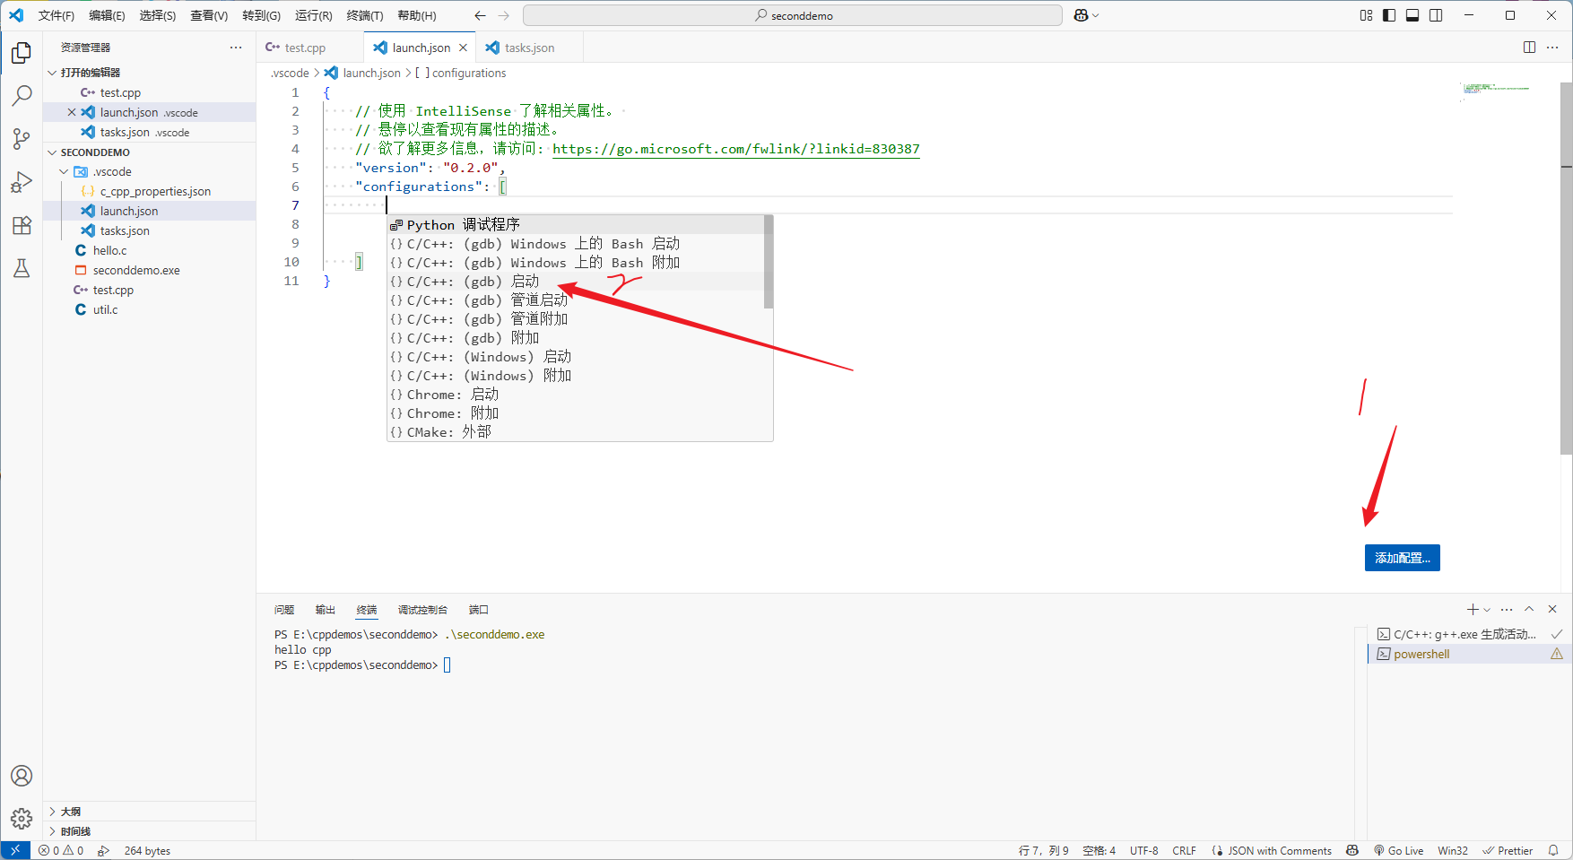The height and width of the screenshot is (860, 1573).
Task: Open editor more actions ellipsis
Action: (1552, 48)
